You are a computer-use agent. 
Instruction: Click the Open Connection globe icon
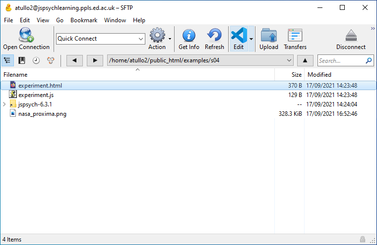point(26,36)
